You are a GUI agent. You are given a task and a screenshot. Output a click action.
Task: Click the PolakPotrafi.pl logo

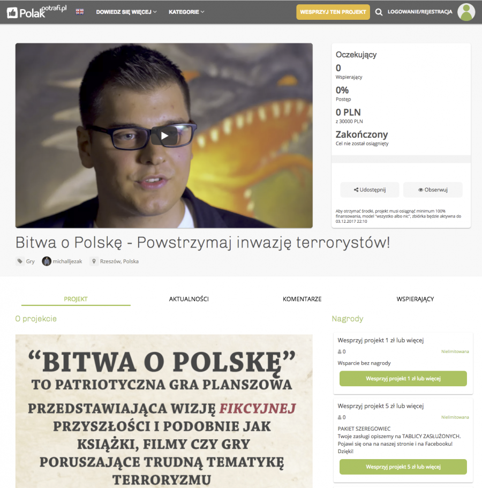(37, 12)
